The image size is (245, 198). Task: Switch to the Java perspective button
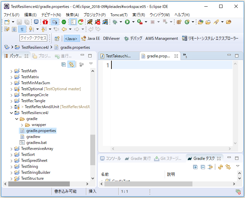(x=71, y=38)
